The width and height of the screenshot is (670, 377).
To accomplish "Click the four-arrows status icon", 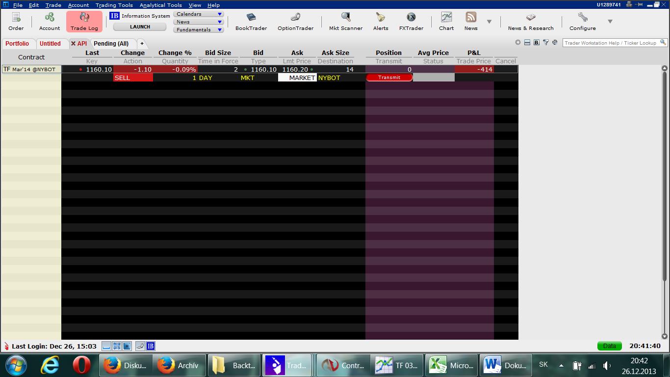I will 117,346.
